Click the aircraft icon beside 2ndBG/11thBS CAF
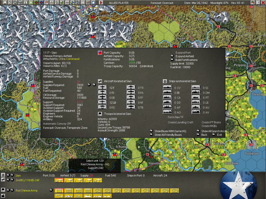Screen dimensions: 266x199 [x=3, y=180]
